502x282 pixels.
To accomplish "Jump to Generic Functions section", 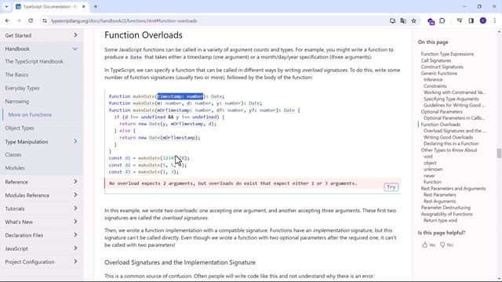I will click(x=439, y=73).
